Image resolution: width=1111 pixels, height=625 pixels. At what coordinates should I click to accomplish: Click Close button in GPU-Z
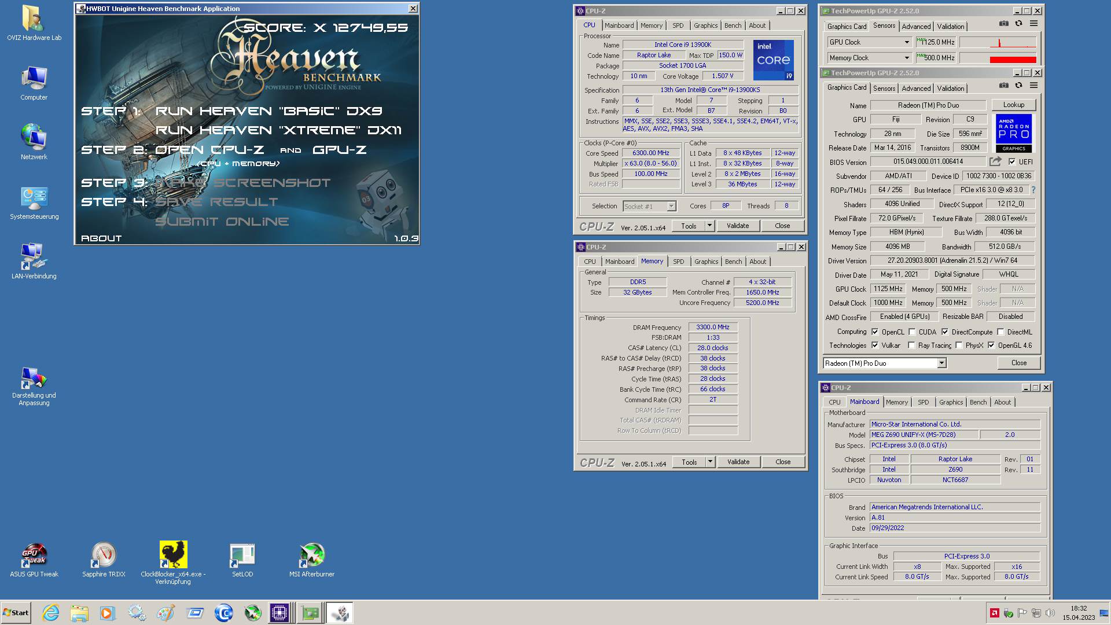(1019, 363)
